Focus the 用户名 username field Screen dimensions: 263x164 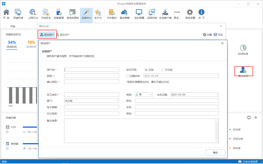92,70
